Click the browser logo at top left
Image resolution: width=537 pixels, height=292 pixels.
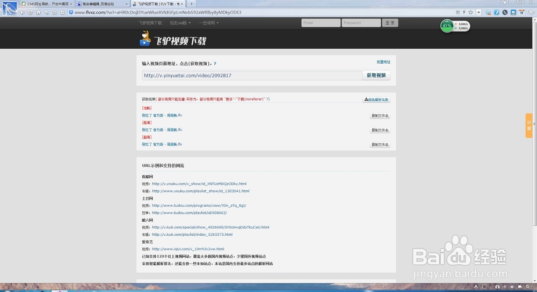click(9, 9)
